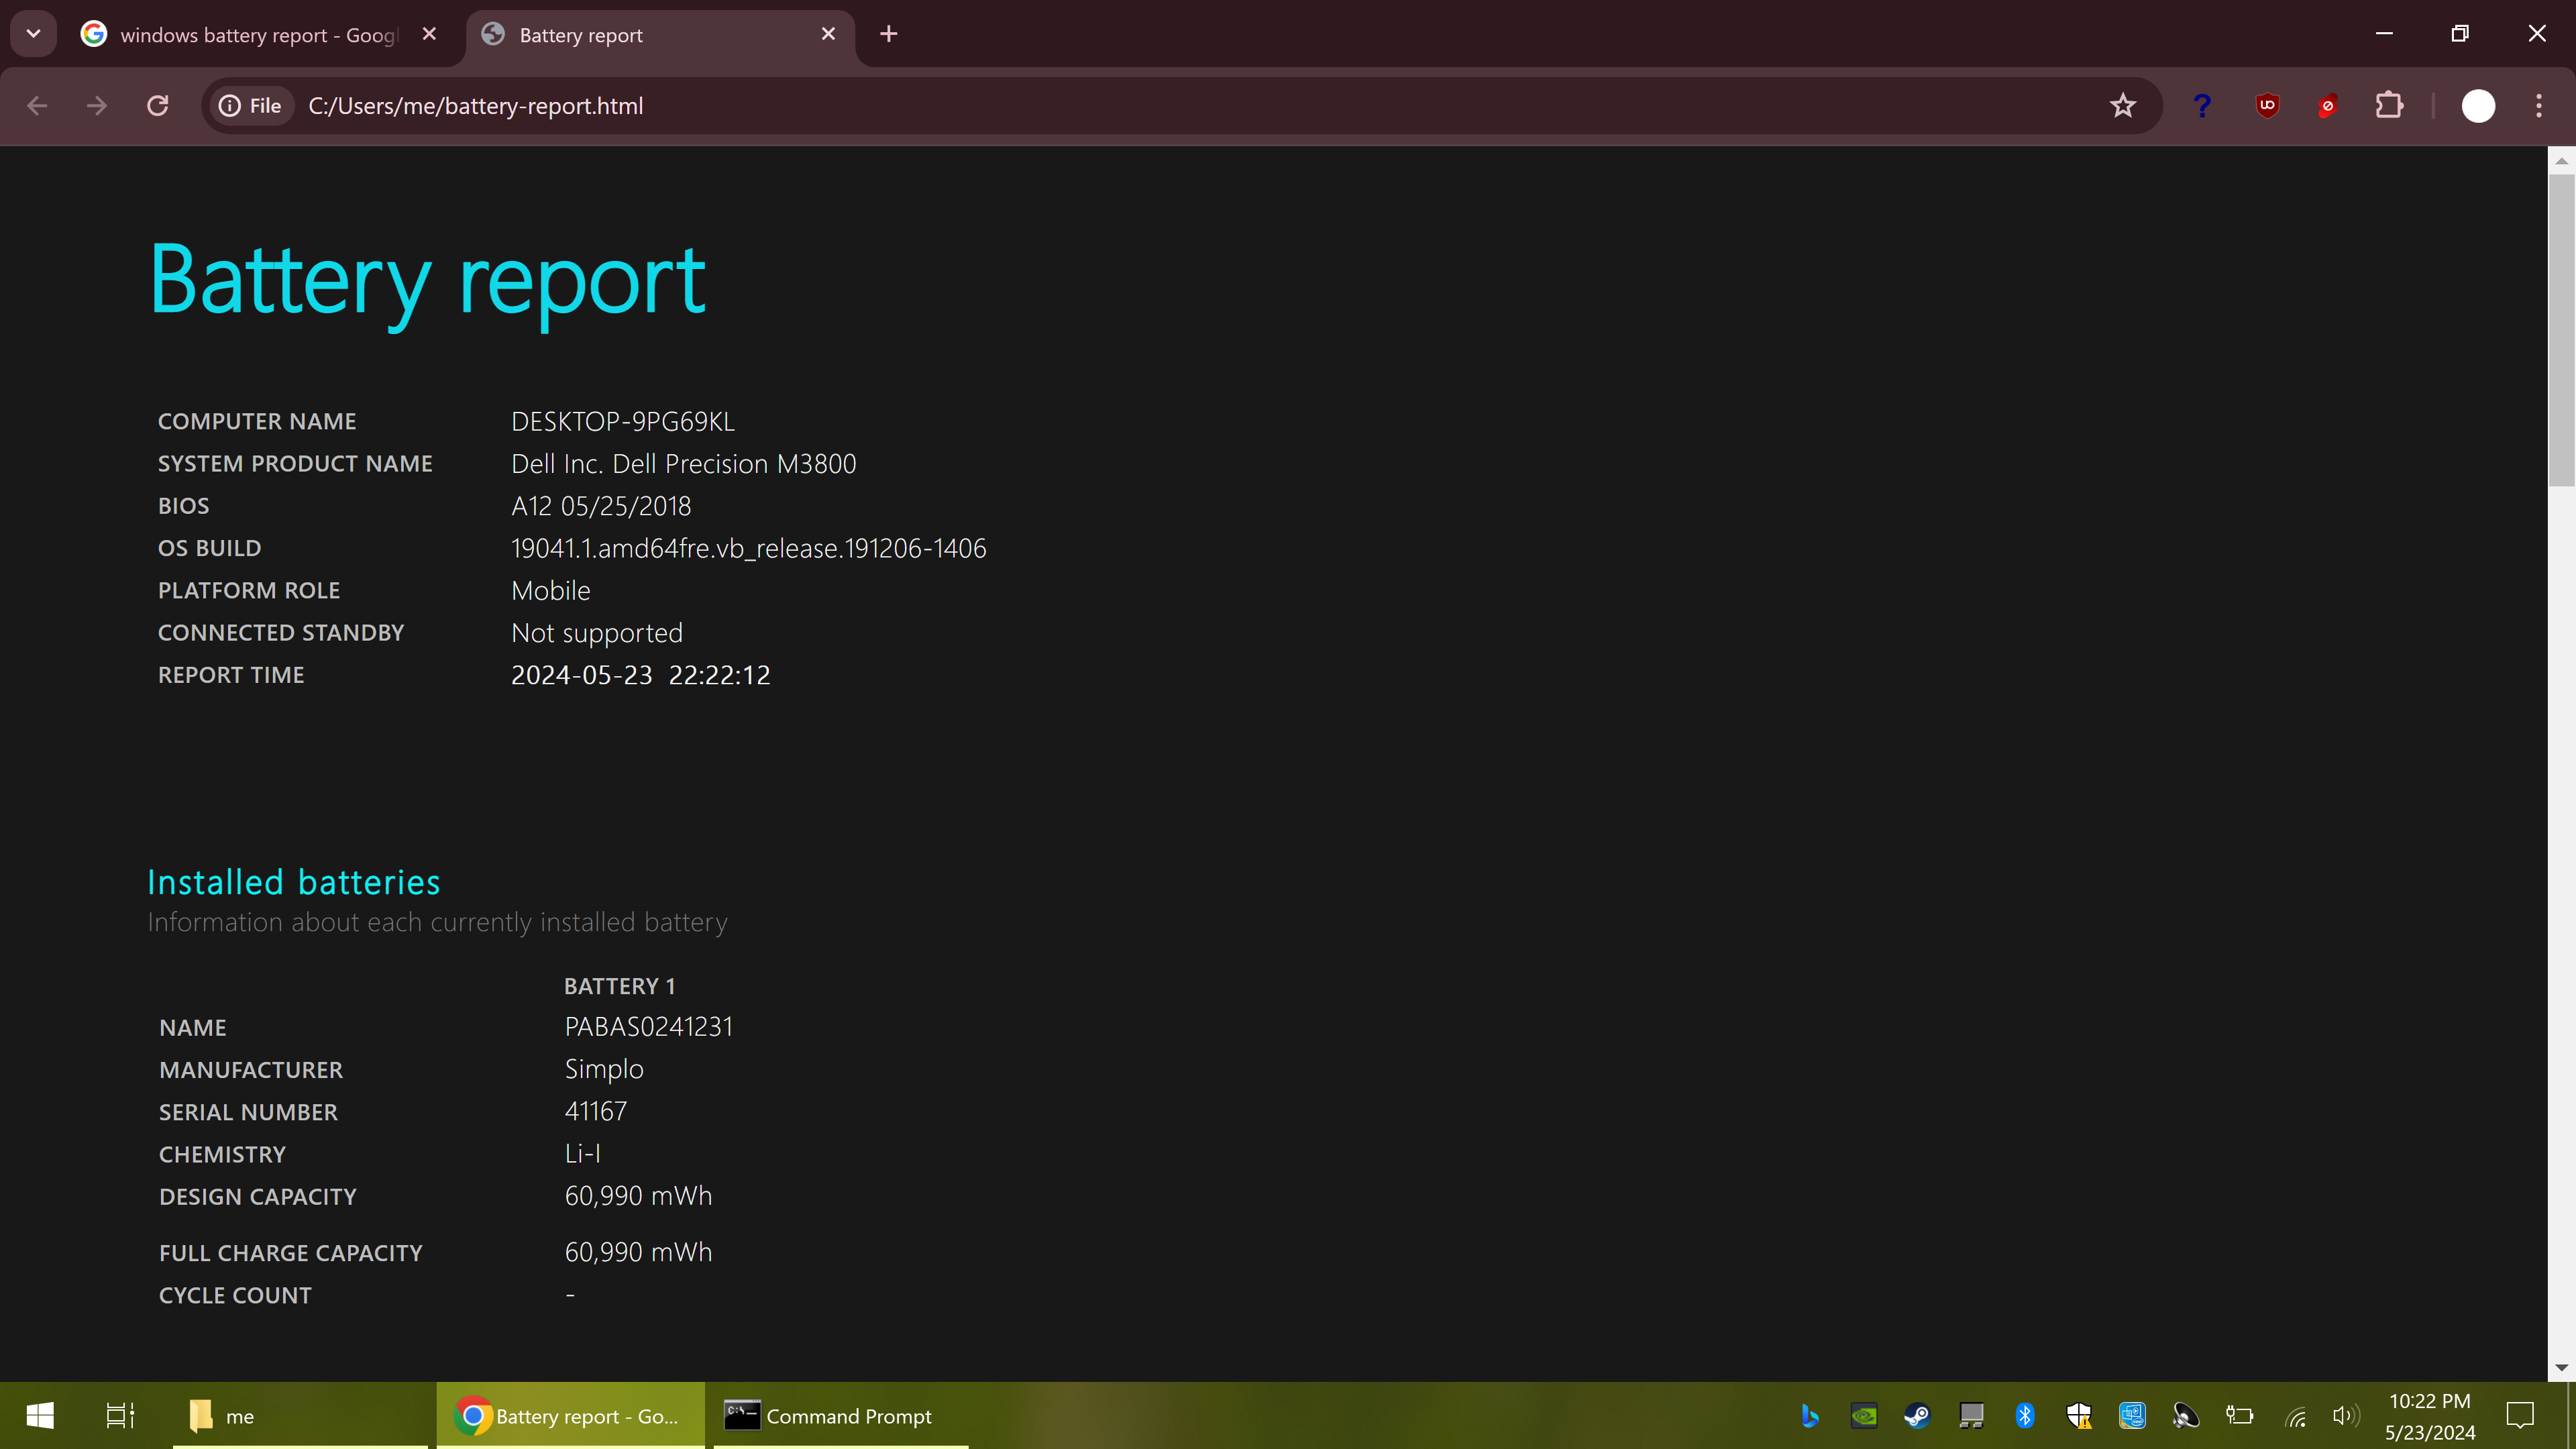Open the profile avatar menu
Screen dimensions: 2576x1449
(2478, 106)
